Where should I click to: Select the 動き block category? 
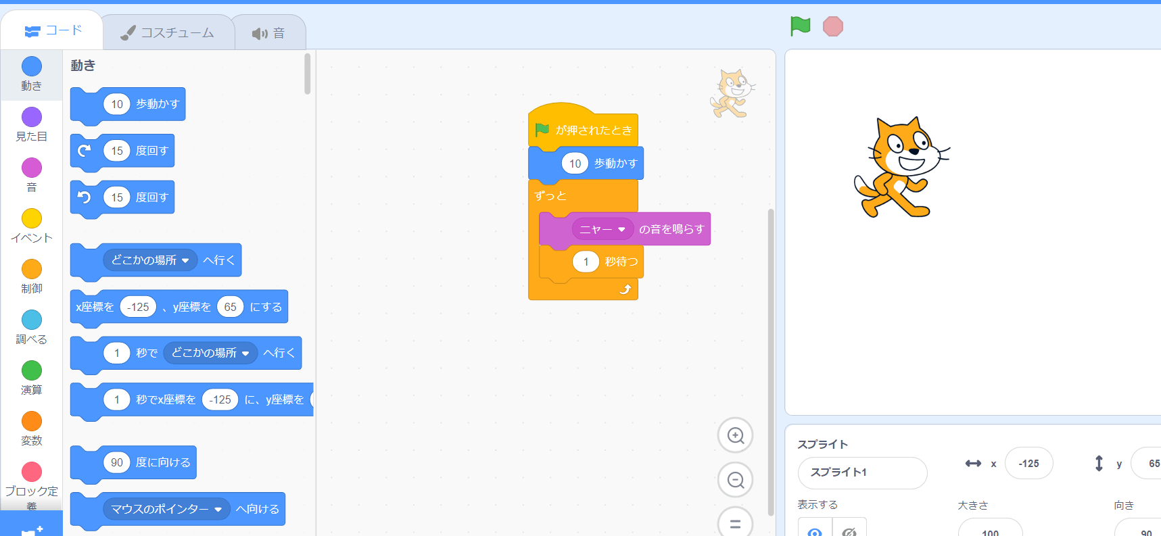[31, 74]
